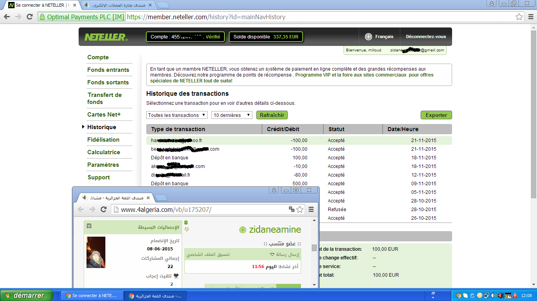Click translate icon in 4algeria address bar
Image resolution: width=537 pixels, height=301 pixels.
click(292, 210)
